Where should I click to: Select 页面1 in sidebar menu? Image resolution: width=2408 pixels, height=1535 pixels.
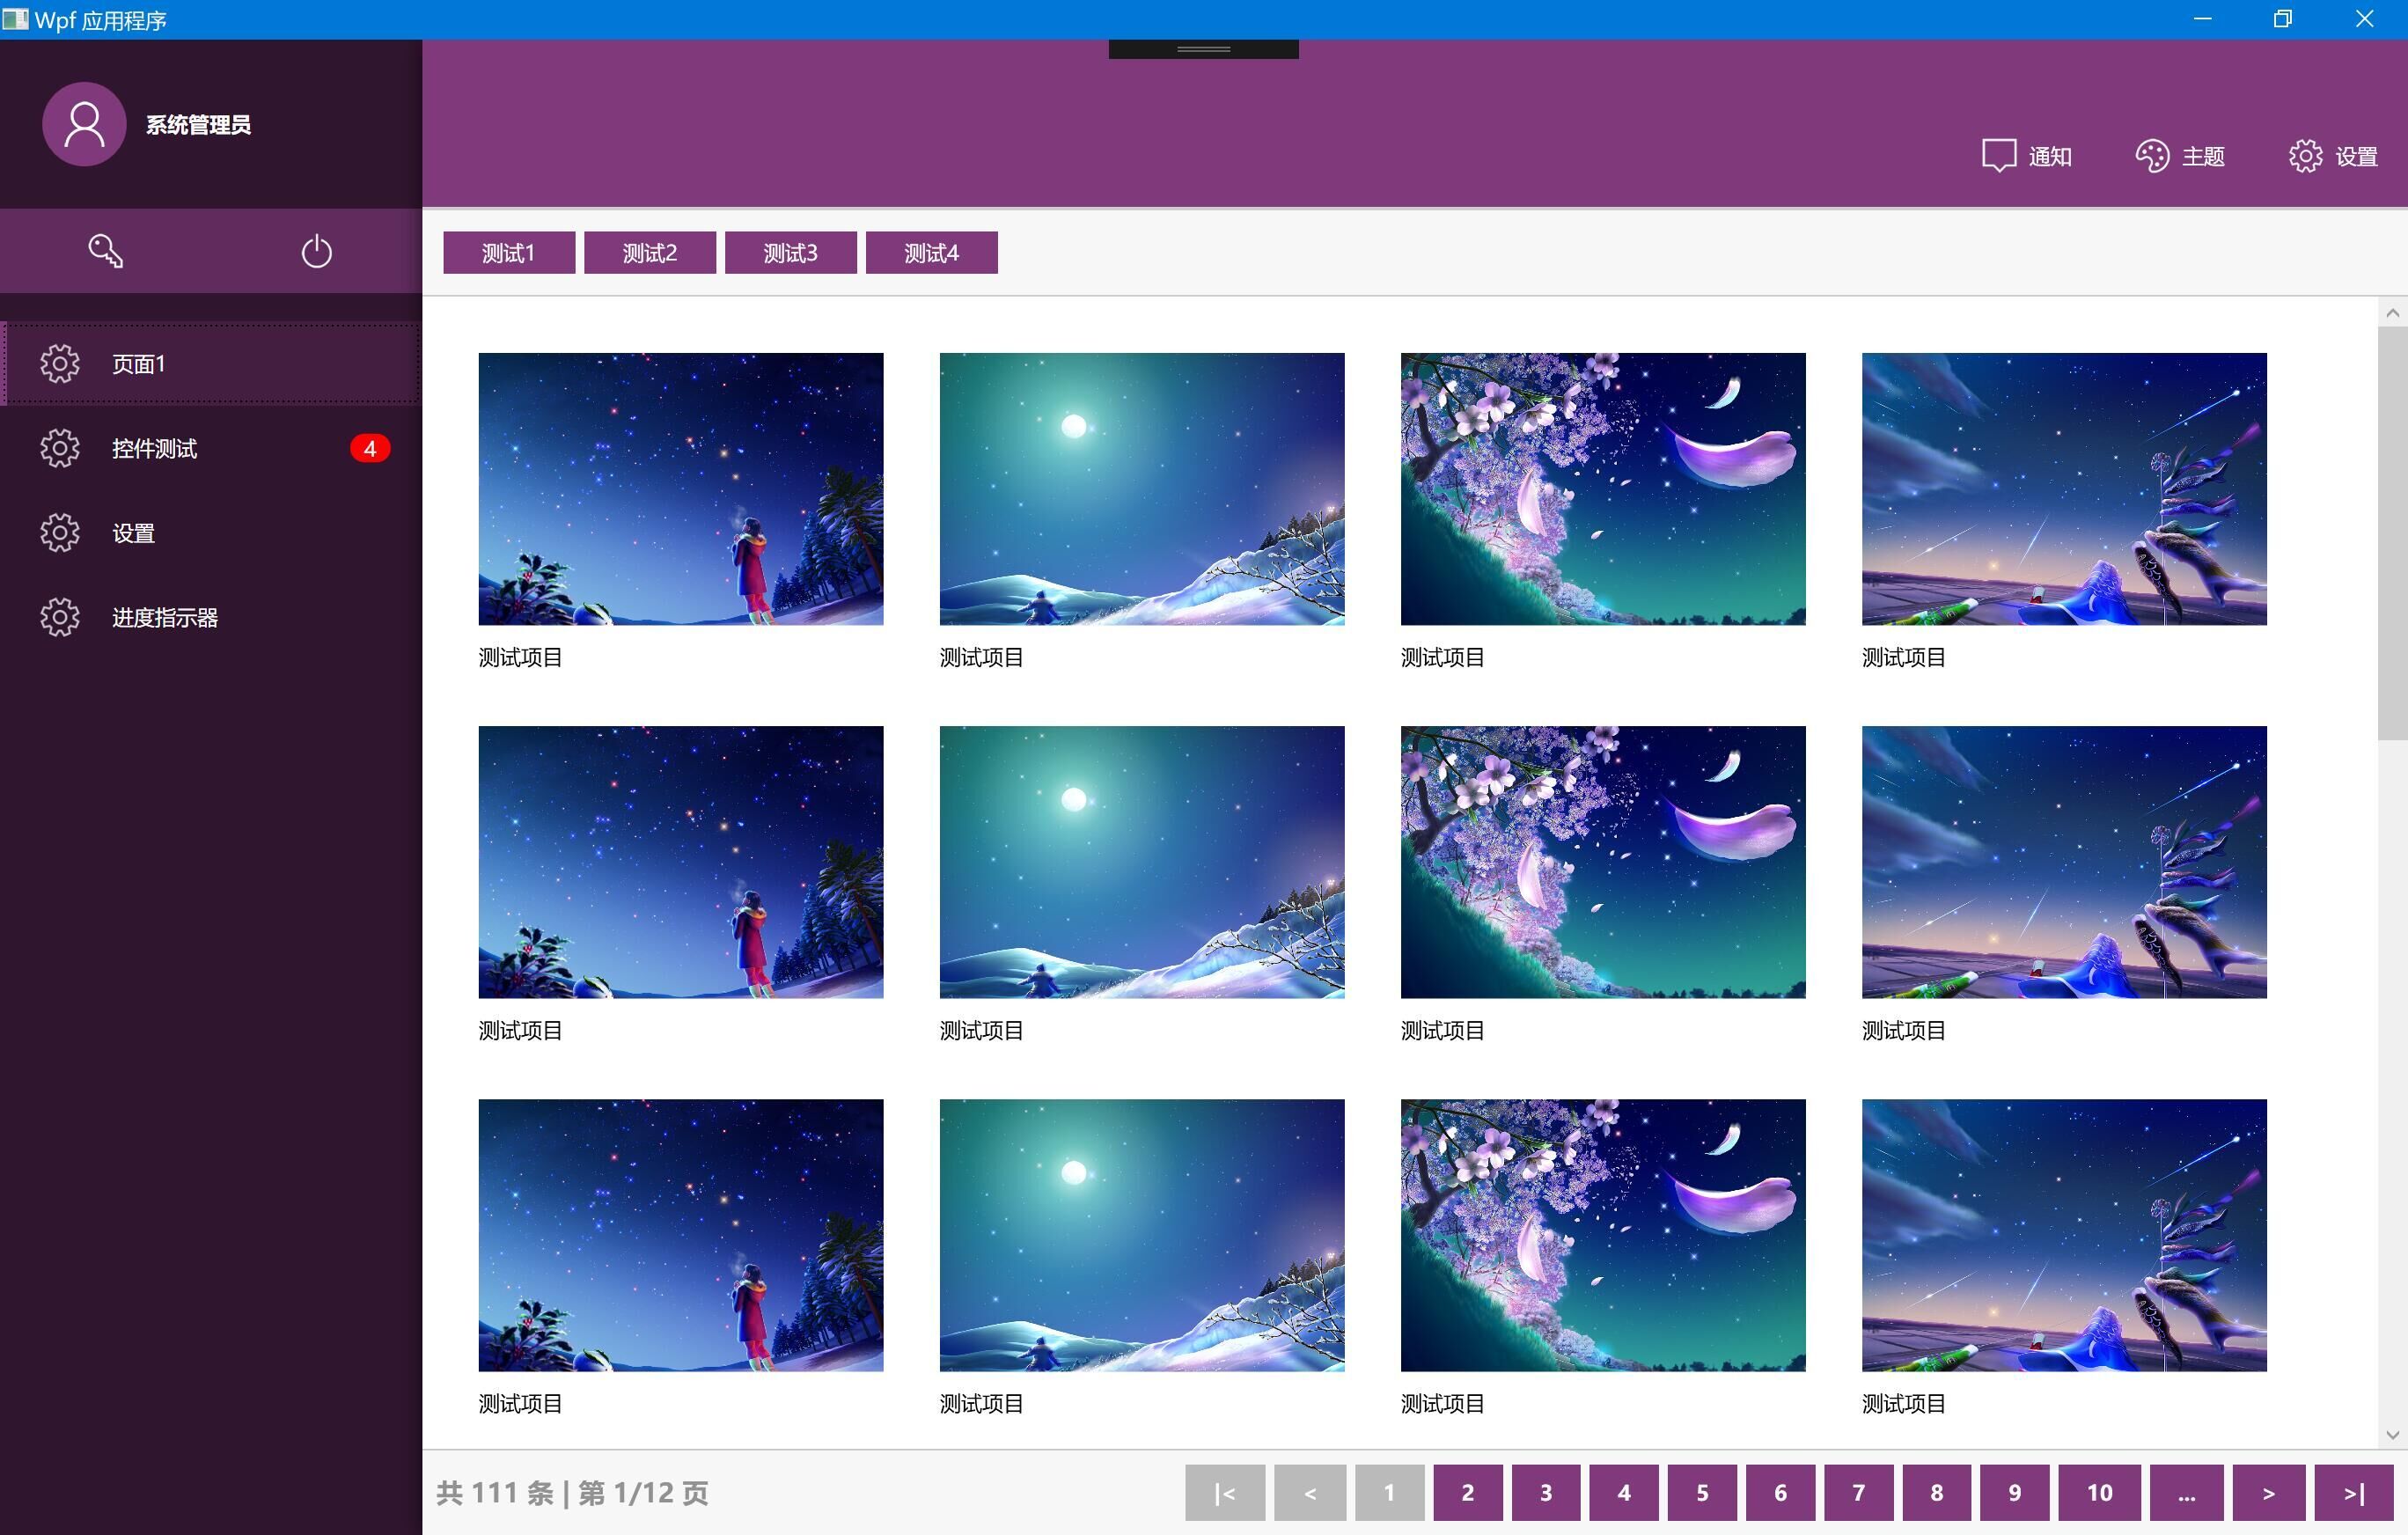[x=211, y=364]
